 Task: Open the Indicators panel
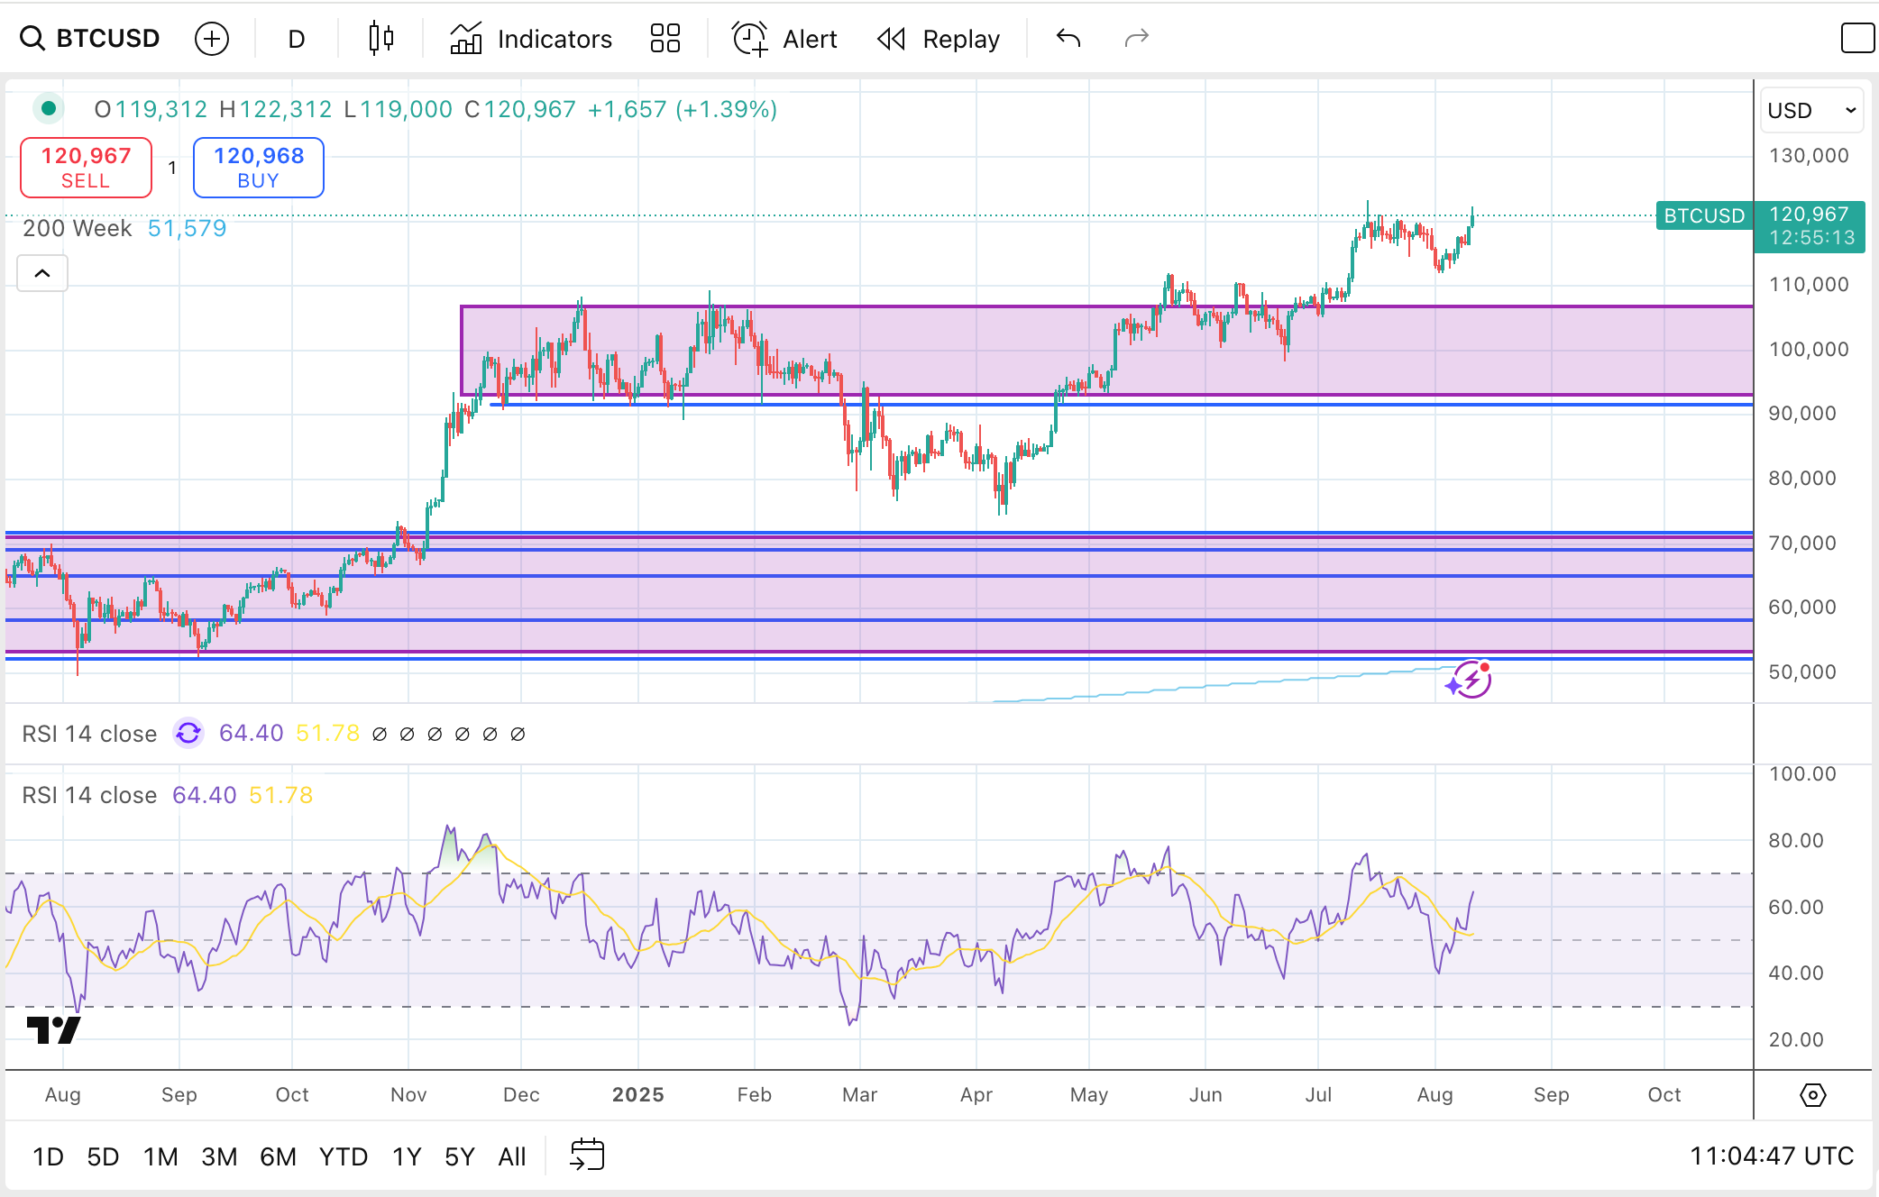tap(532, 39)
